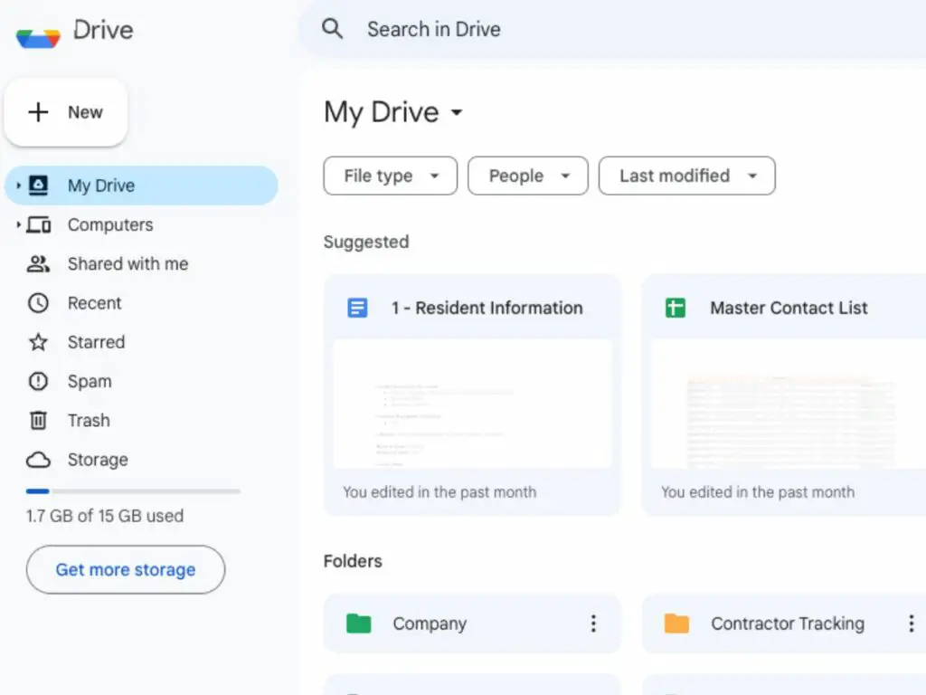Viewport: 926px width, 695px height.
Task: Click the Starred star icon
Action: (38, 342)
